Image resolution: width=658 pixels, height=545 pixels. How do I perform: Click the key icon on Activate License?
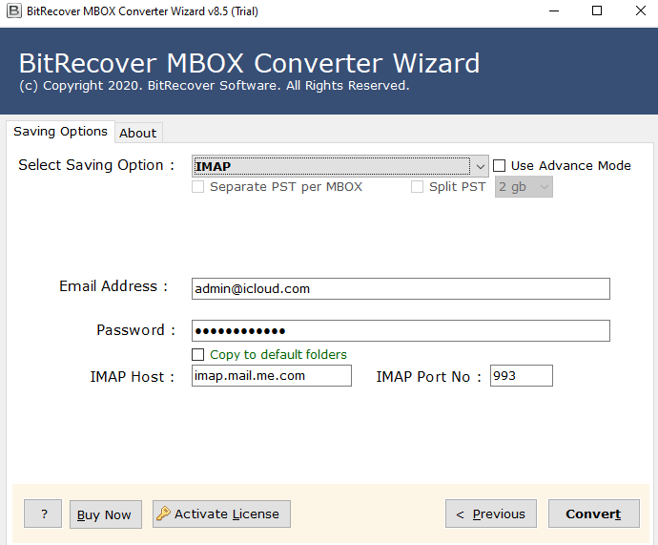point(163,514)
